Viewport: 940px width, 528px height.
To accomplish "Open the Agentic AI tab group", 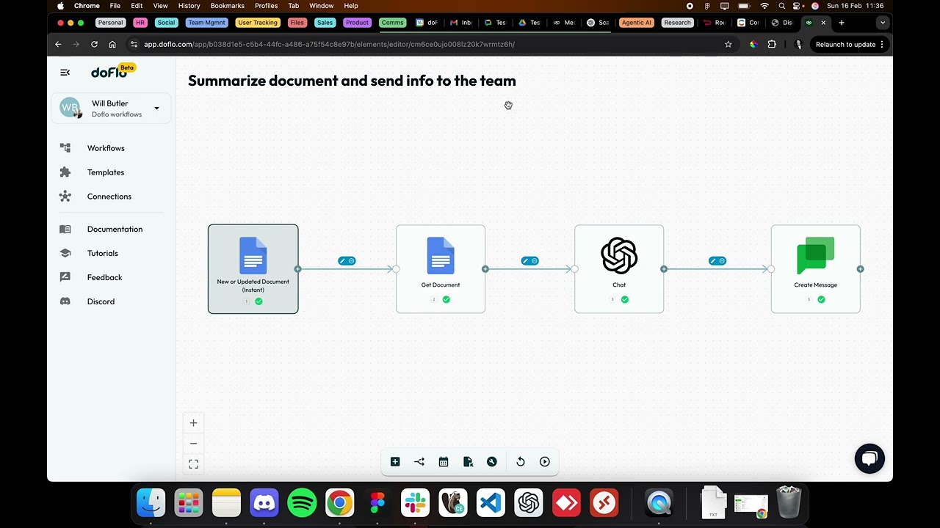I will [636, 23].
